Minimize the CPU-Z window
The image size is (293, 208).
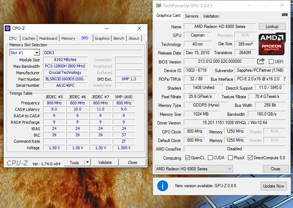(107, 28)
